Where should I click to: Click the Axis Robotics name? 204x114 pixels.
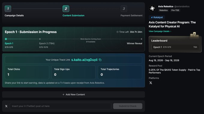pos(166,7)
